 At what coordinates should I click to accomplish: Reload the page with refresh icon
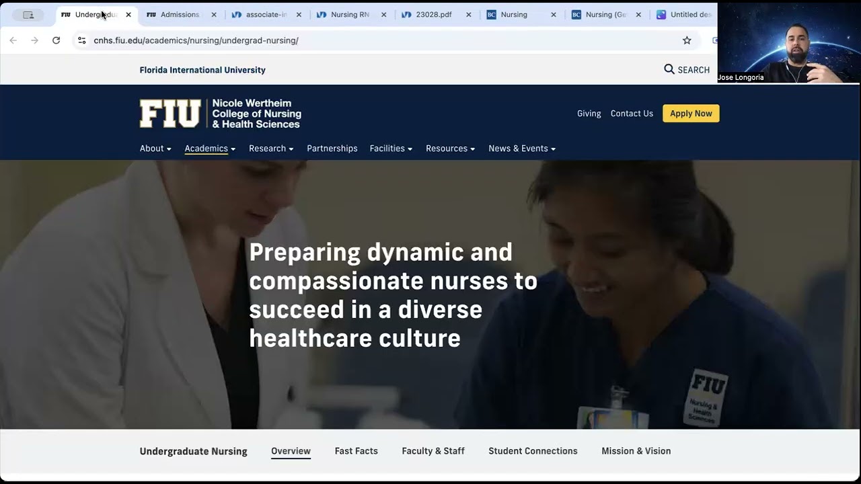coord(57,40)
